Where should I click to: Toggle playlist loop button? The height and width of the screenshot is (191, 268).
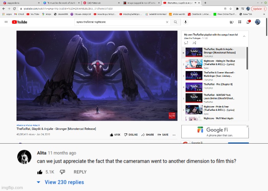[186, 43]
